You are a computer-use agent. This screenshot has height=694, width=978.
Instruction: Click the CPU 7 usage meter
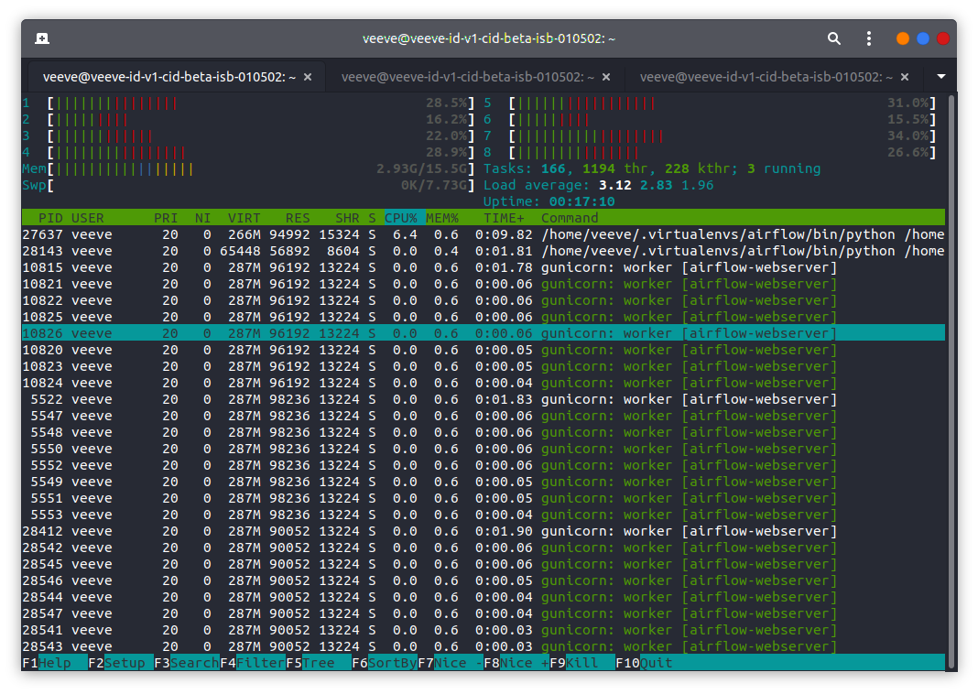pyautogui.click(x=710, y=136)
